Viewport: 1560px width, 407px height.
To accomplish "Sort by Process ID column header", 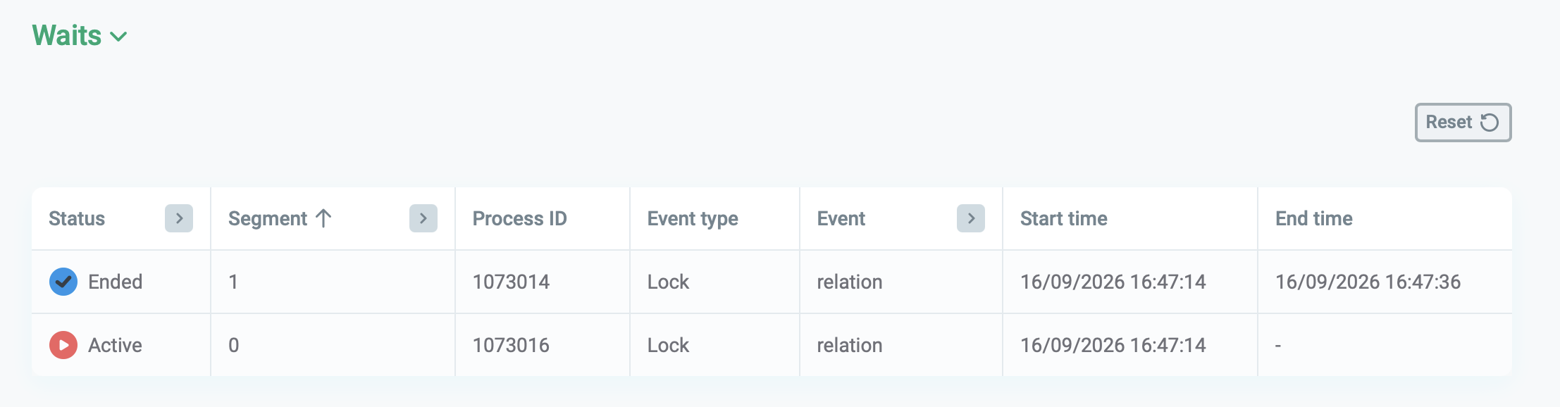I will point(519,218).
